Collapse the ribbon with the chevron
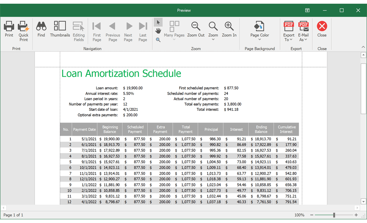367x223 pixels. coord(363,47)
